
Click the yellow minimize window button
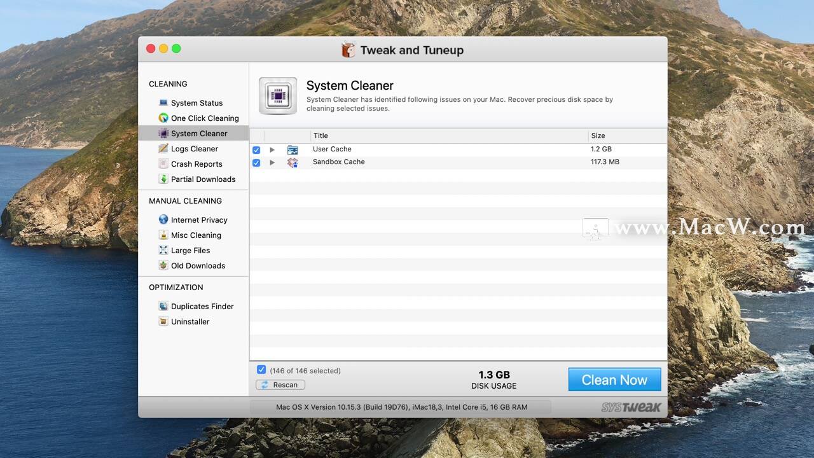click(163, 48)
